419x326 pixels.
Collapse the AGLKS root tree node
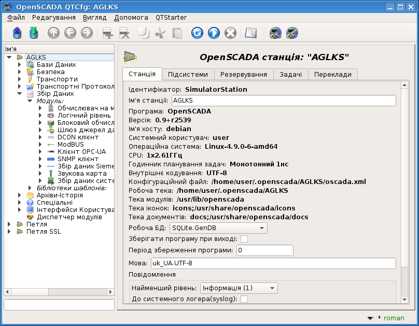click(9, 58)
